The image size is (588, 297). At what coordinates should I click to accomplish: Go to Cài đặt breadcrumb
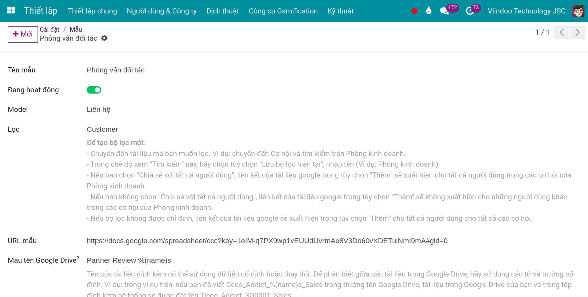pyautogui.click(x=49, y=29)
